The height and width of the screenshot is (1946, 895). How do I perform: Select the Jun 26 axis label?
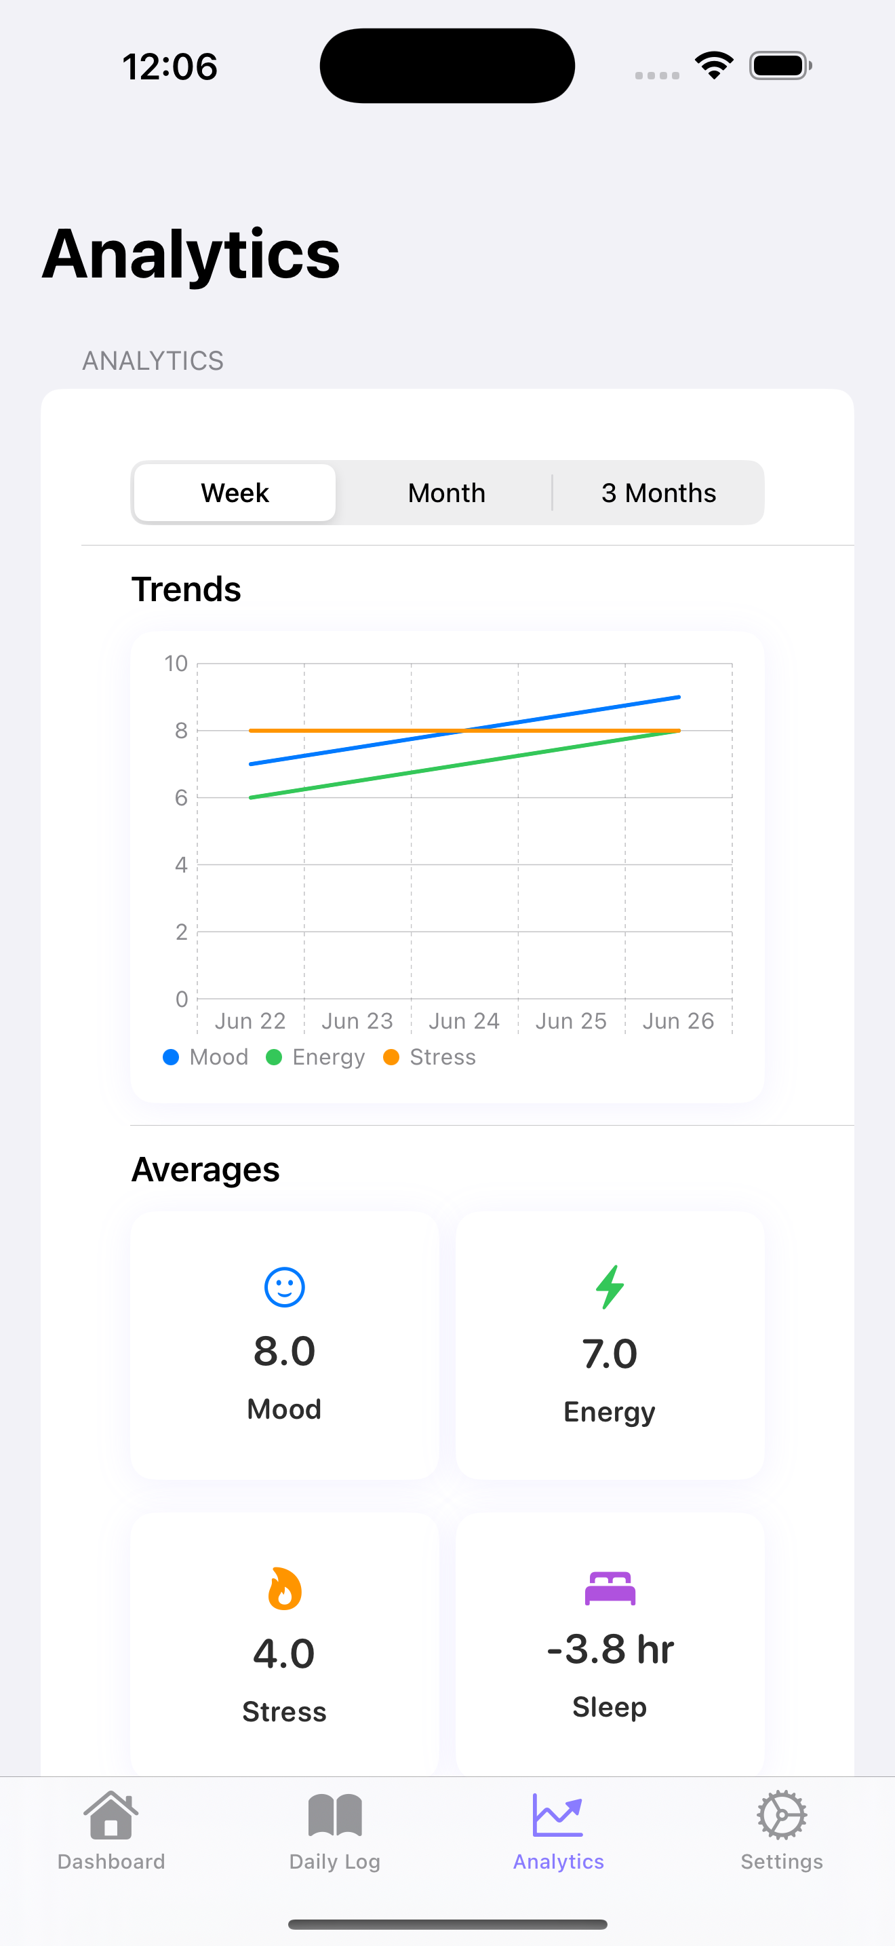click(x=677, y=1020)
